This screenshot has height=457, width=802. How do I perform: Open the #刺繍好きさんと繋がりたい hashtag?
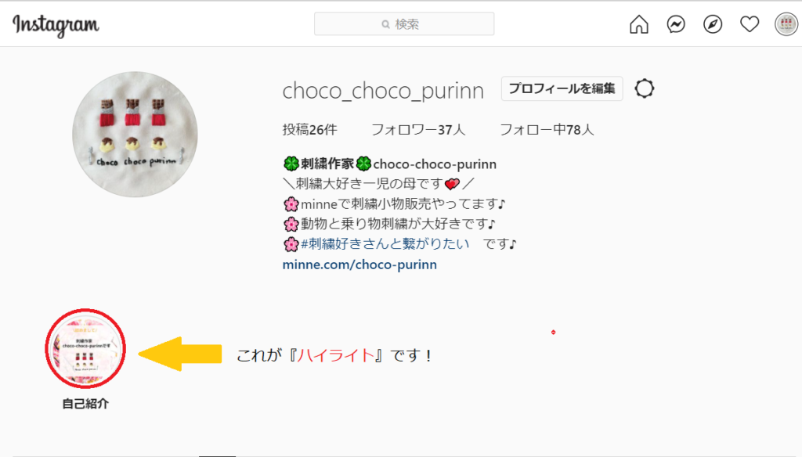[x=385, y=244]
